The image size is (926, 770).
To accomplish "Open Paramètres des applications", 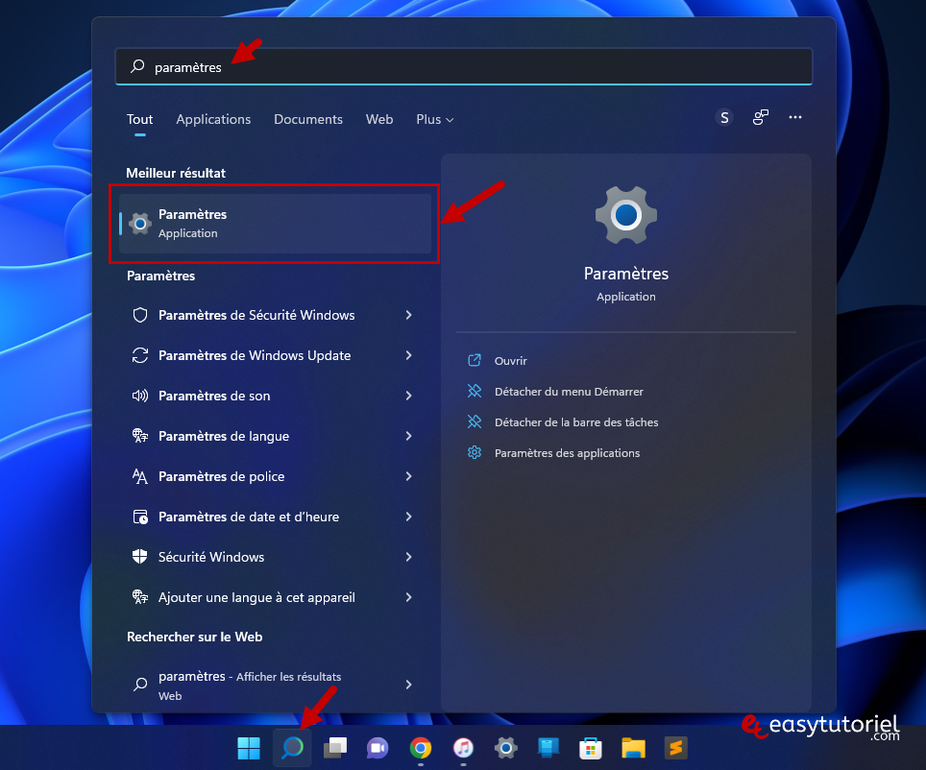I will (567, 453).
